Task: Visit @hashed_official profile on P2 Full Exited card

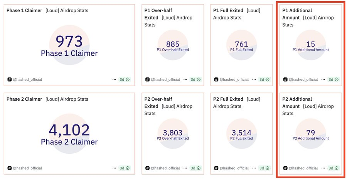Action: (x=234, y=168)
